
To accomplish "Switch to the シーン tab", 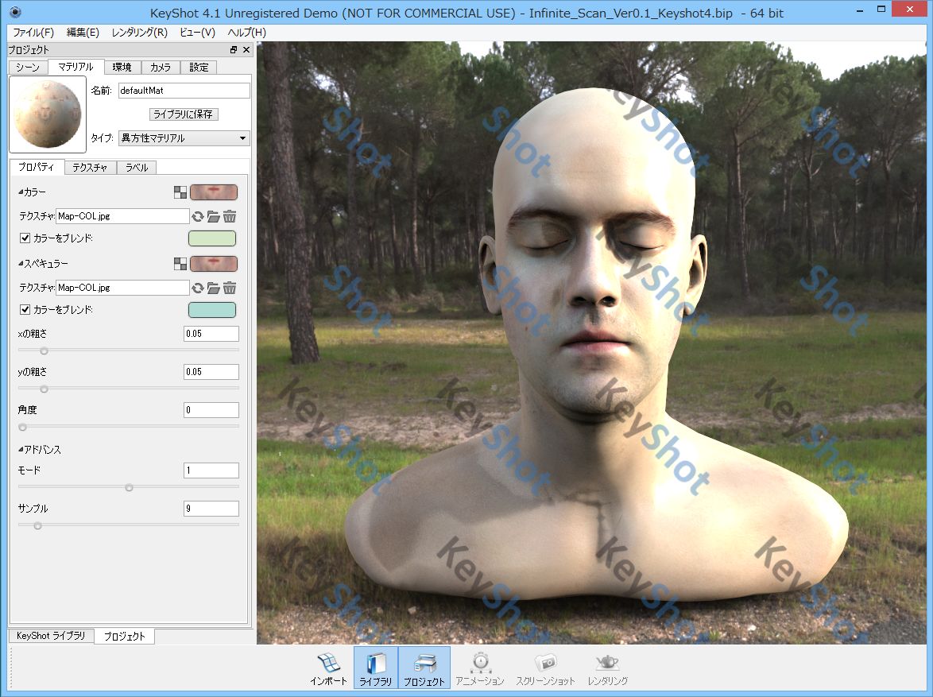I will [x=28, y=68].
